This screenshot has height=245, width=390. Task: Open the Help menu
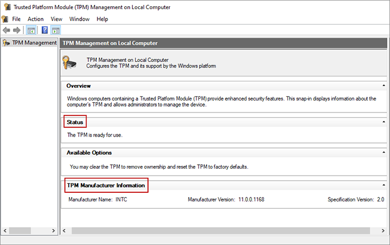coord(102,19)
